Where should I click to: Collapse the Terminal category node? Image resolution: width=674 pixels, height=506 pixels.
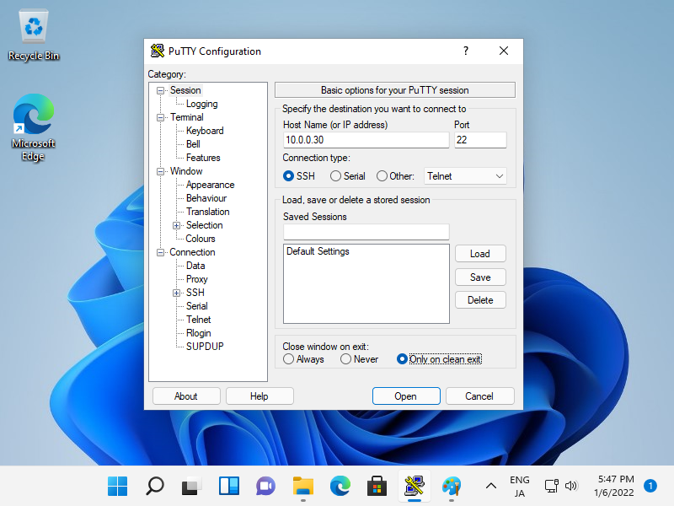[x=160, y=117]
